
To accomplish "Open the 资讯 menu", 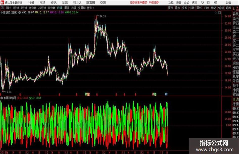I will [54, 3].
